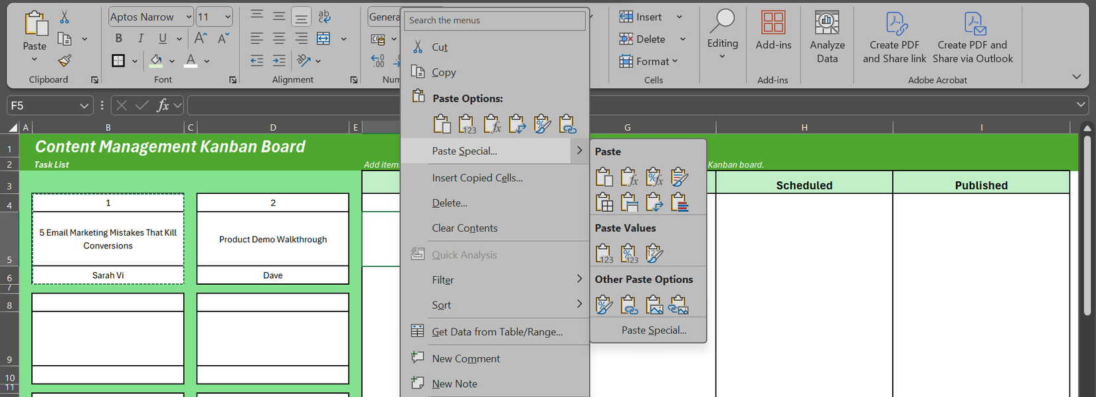The width and height of the screenshot is (1096, 397).
Task: Click Transpose icon under Paste Options heading
Action: pos(517,124)
